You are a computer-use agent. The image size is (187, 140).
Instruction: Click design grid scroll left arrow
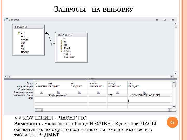coord(37,110)
